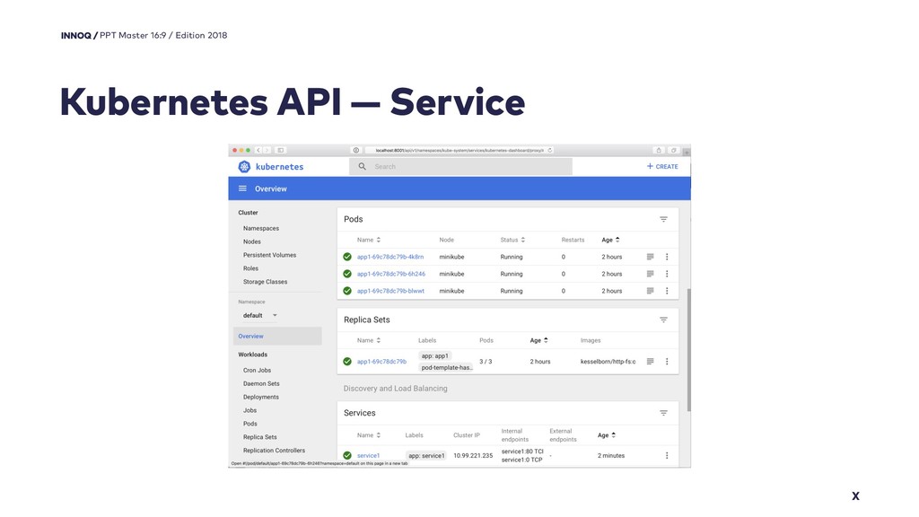919x517 pixels.
Task: Open Roles in the sidebar
Action: click(x=251, y=268)
